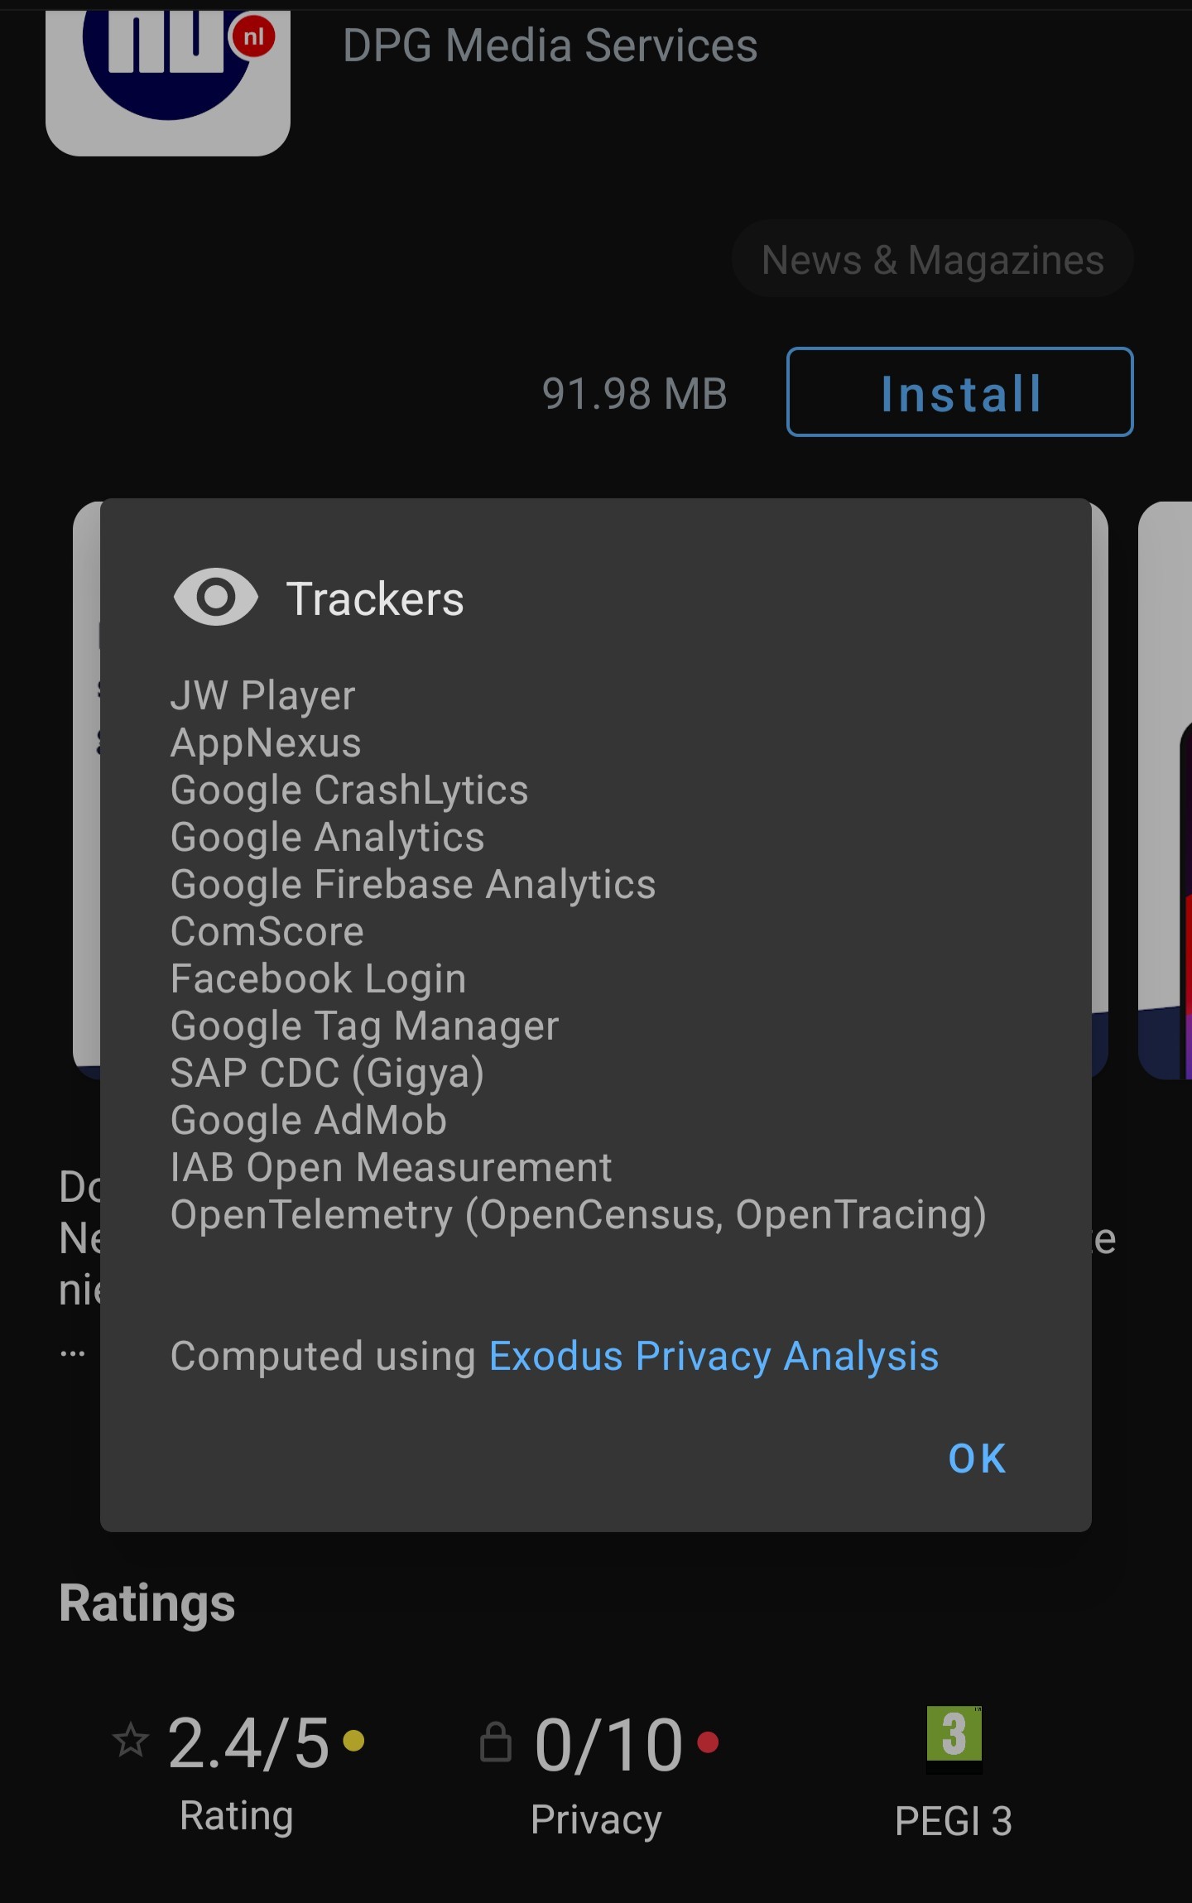Tap the partially visible screenshot on the right

pyautogui.click(x=1166, y=790)
